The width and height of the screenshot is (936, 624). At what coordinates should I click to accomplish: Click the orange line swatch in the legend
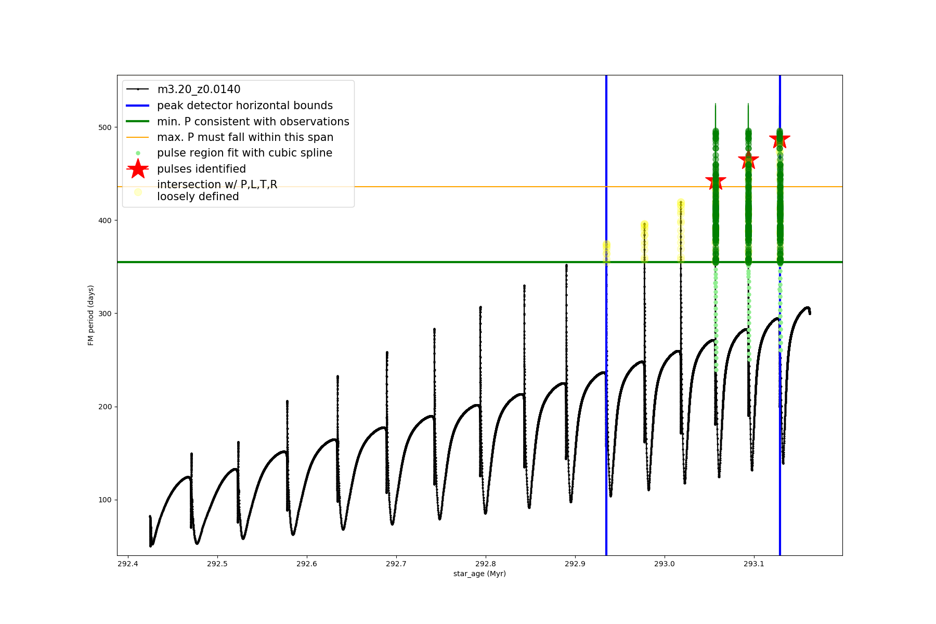(138, 137)
